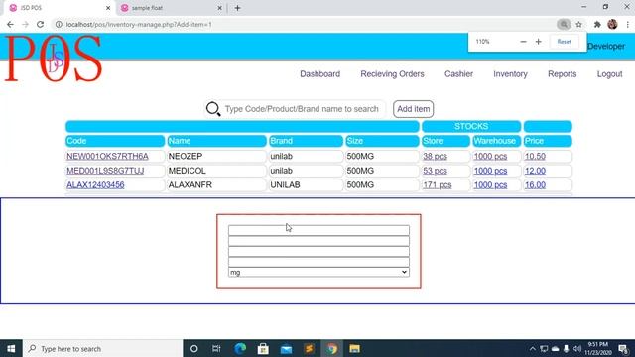Open item code ALAX12403456
The height and width of the screenshot is (357, 635).
(x=95, y=185)
